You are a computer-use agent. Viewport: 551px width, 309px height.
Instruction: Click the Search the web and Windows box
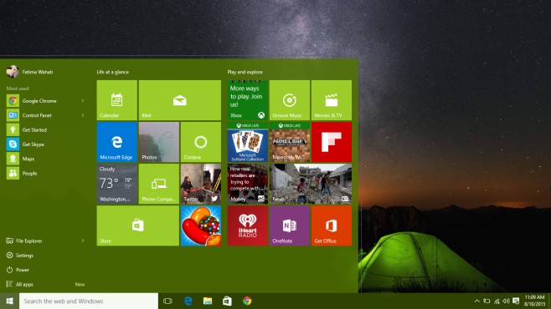(89, 301)
